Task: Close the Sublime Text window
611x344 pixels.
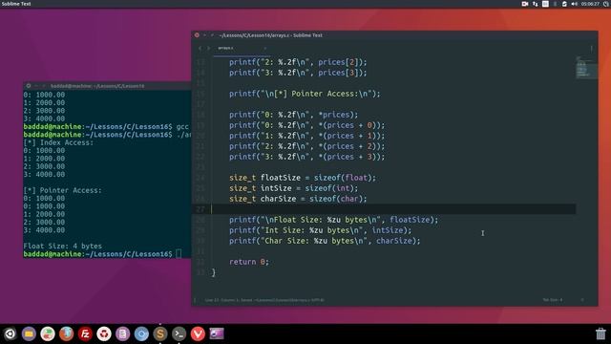Action: coord(197,35)
